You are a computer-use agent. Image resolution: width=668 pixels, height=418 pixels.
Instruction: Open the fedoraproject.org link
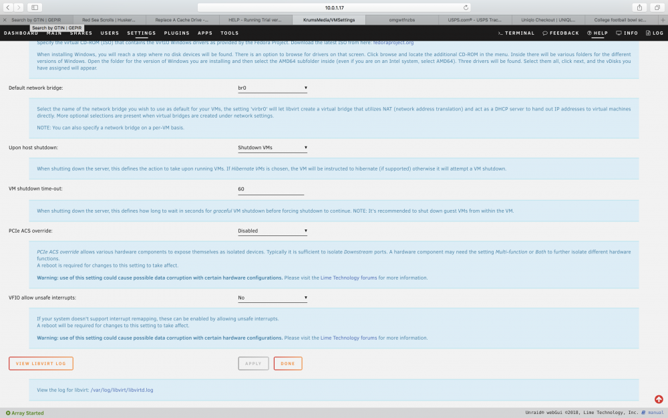tap(393, 43)
